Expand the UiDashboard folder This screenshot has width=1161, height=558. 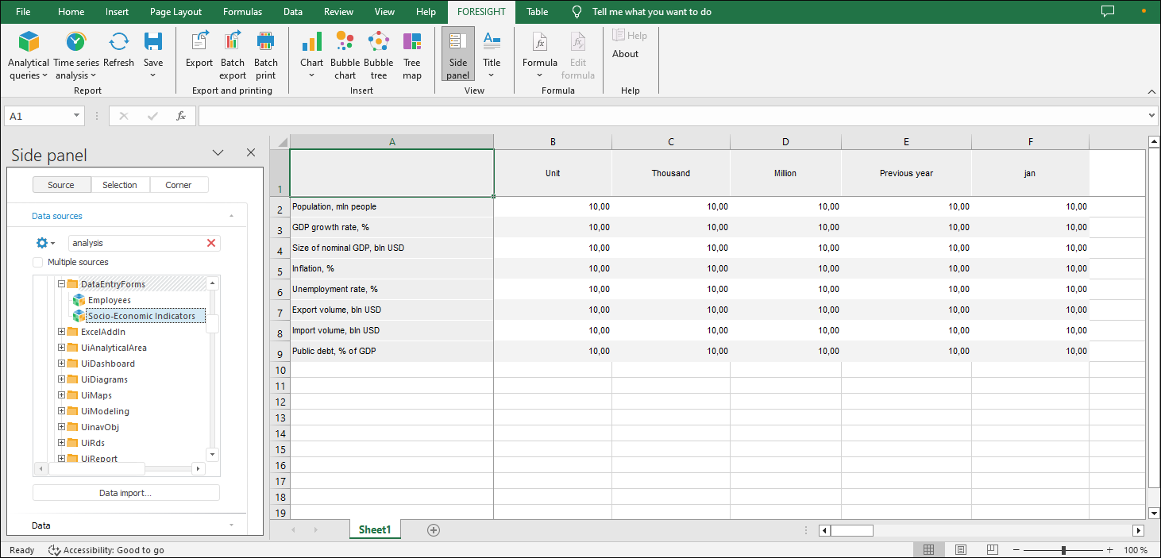(62, 364)
